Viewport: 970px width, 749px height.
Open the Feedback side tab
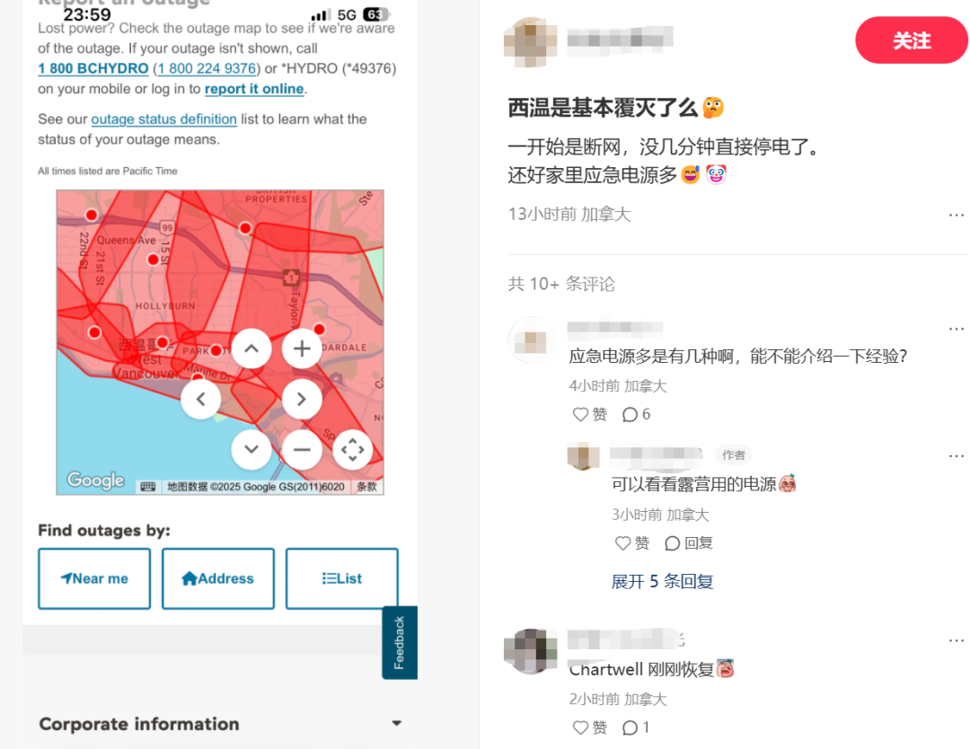pyautogui.click(x=399, y=642)
